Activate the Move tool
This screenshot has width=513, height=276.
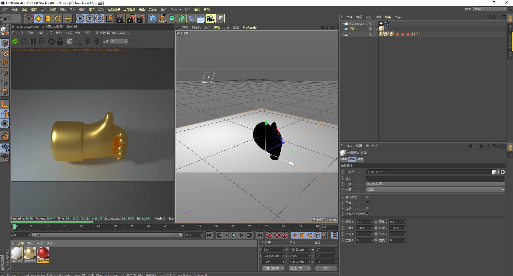pyautogui.click(x=38, y=18)
